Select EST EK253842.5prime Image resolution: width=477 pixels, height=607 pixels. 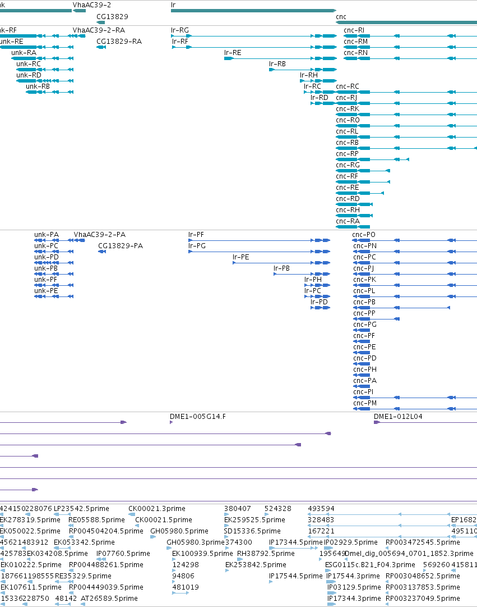(x=256, y=565)
